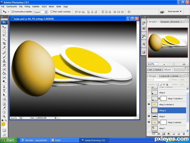Open the Navigátor panel options menu
This screenshot has height=143, width=190.
(187, 22)
